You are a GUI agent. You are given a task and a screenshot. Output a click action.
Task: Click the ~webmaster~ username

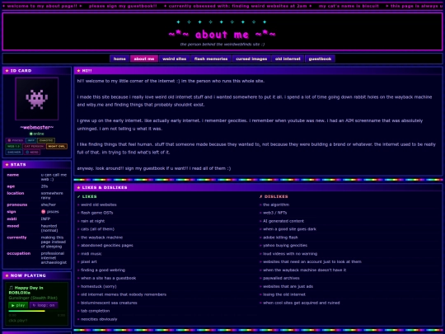click(x=37, y=127)
